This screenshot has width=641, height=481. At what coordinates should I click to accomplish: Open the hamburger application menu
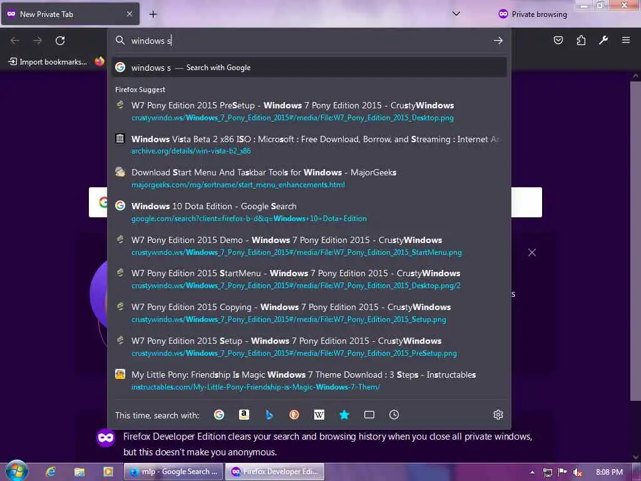click(626, 40)
